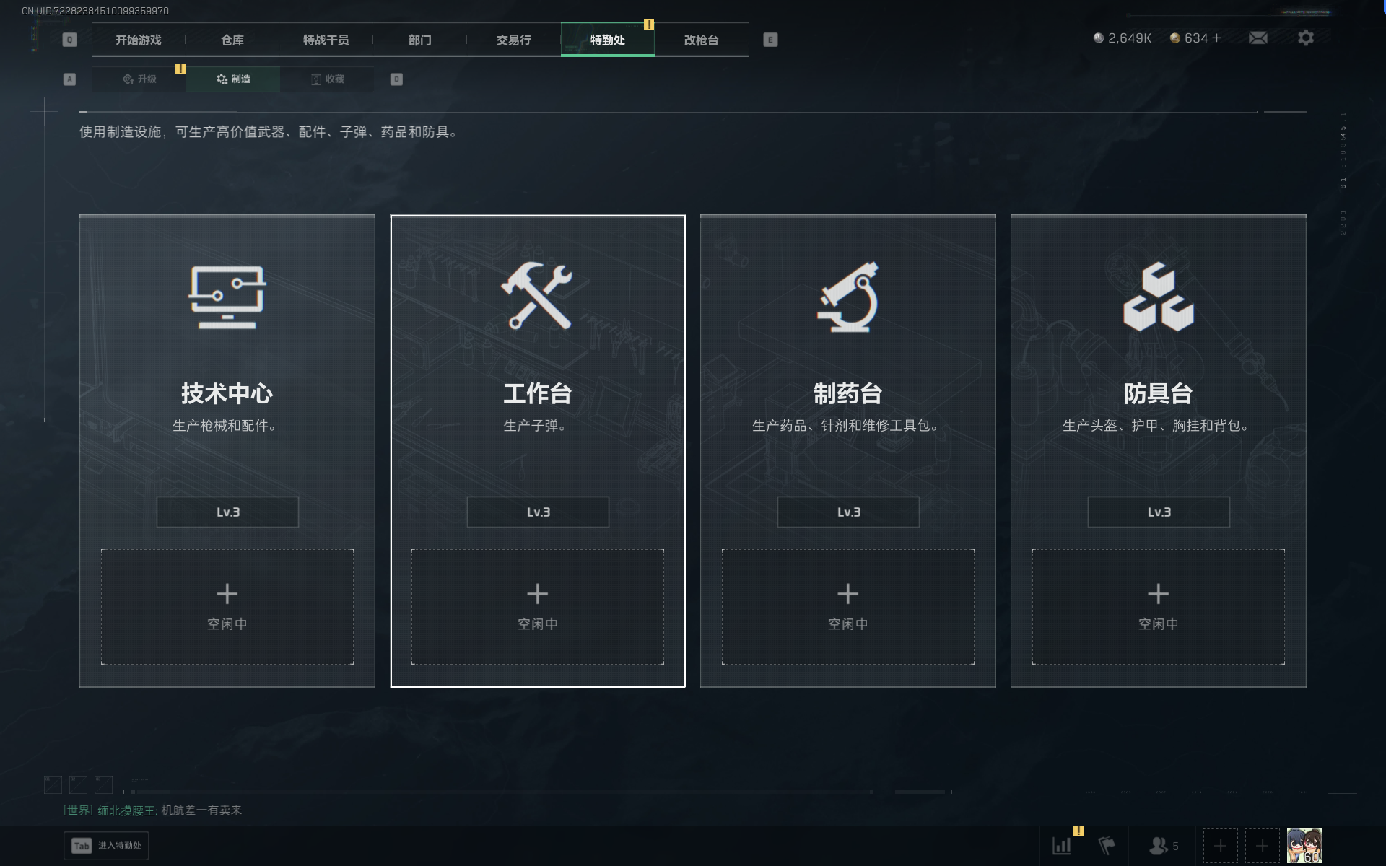Image resolution: width=1386 pixels, height=866 pixels.
Task: Click the plus next to 634 currency
Action: coord(1216,38)
